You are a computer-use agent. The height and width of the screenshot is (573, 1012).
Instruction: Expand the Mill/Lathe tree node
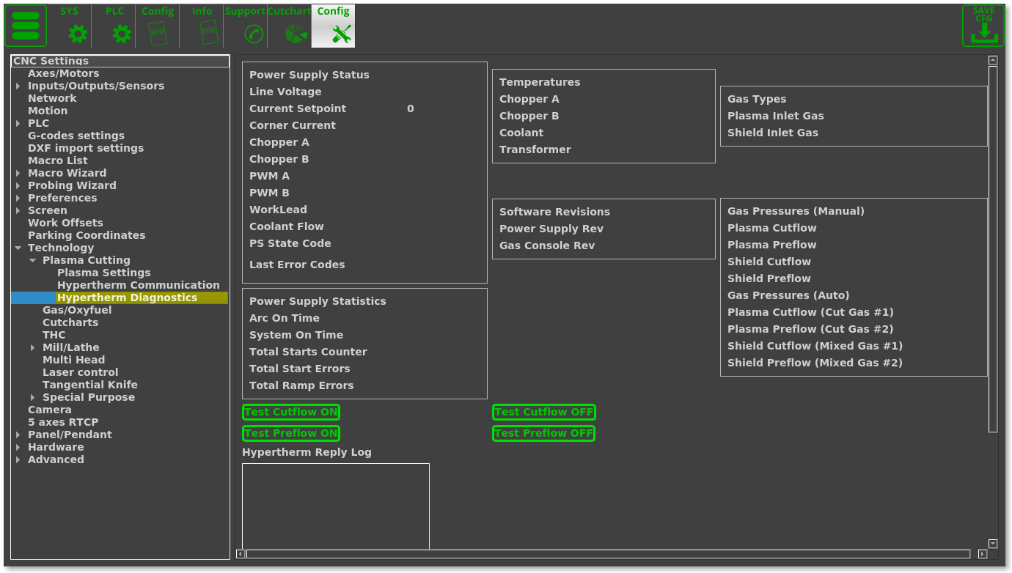[x=33, y=348]
